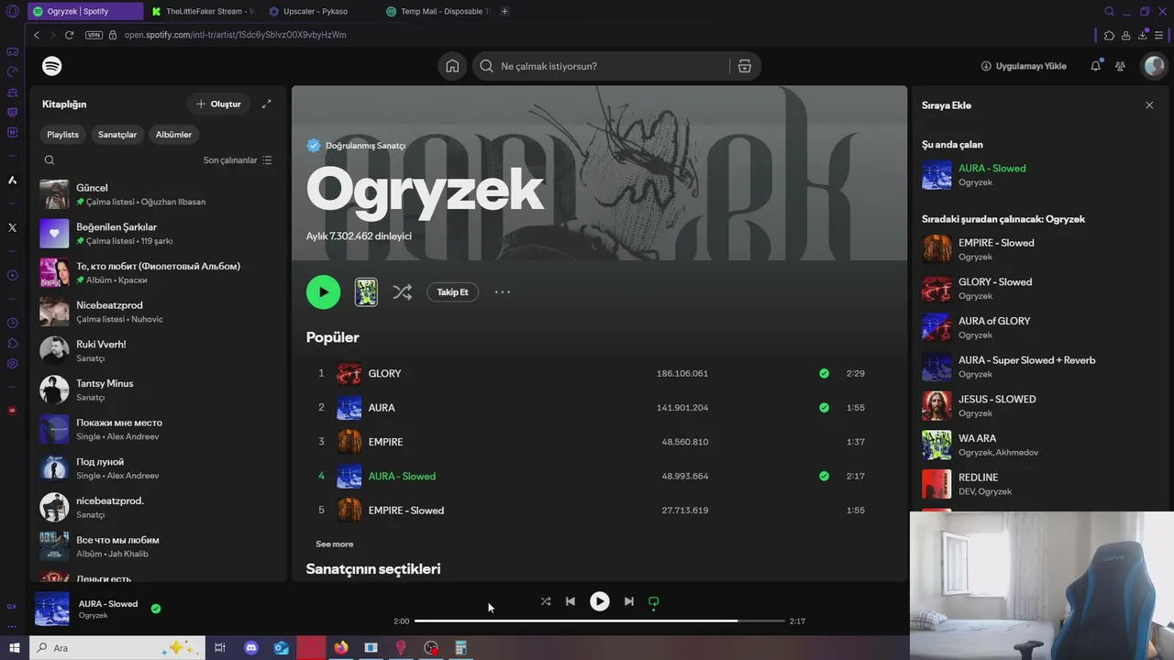Go back in browser navigation
The height and width of the screenshot is (660, 1174).
pos(37,35)
